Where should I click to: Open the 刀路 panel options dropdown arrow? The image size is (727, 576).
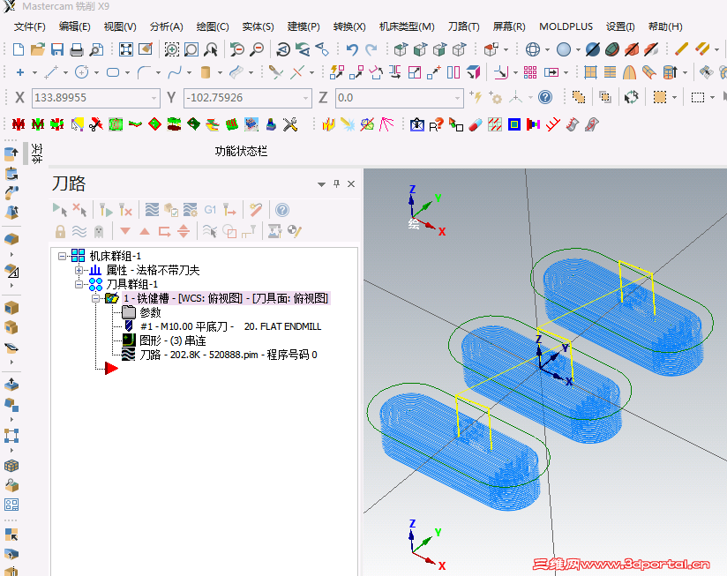pos(321,184)
